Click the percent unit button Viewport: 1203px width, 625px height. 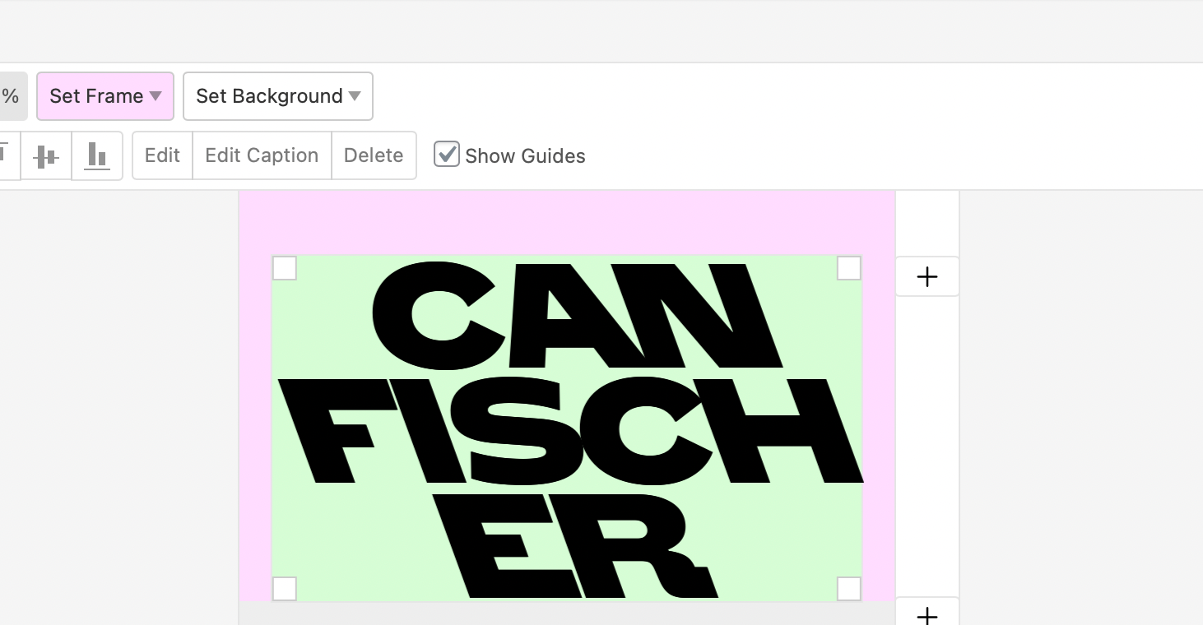(x=12, y=96)
